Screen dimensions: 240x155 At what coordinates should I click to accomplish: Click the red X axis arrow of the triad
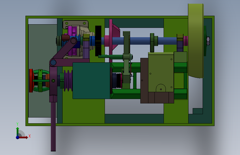tap(24, 137)
